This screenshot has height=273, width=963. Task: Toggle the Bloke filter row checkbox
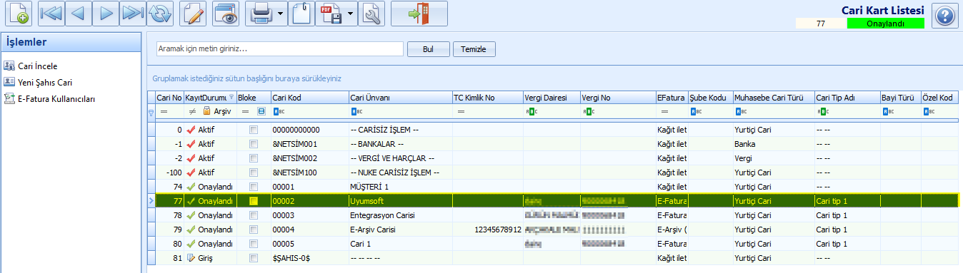click(x=261, y=112)
